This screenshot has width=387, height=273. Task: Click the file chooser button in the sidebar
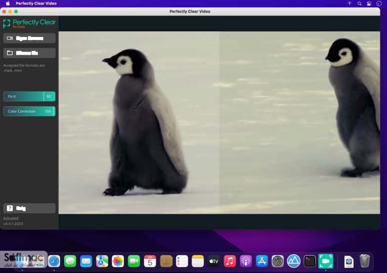(x=29, y=53)
